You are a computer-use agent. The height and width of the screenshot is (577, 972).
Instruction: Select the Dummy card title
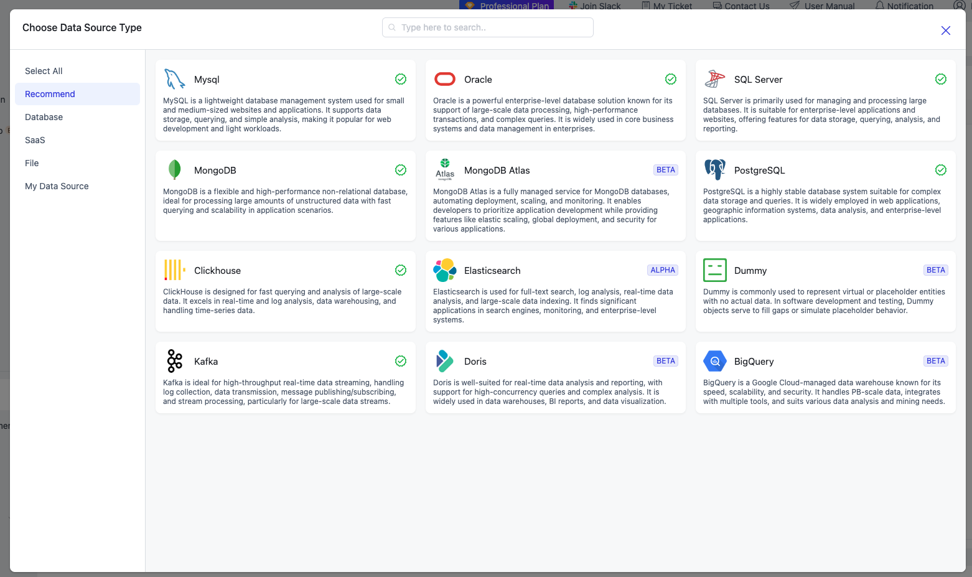point(750,271)
